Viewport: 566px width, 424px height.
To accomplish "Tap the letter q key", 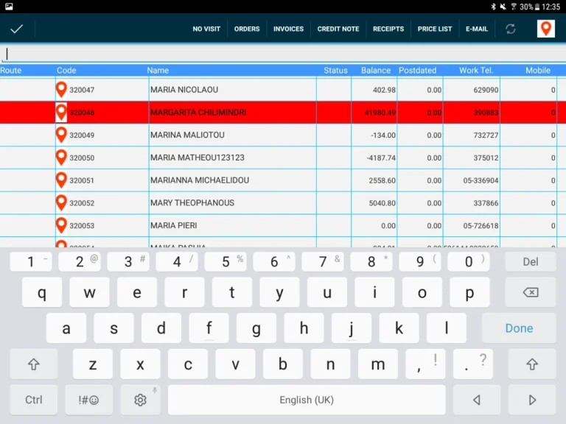I will (42, 292).
